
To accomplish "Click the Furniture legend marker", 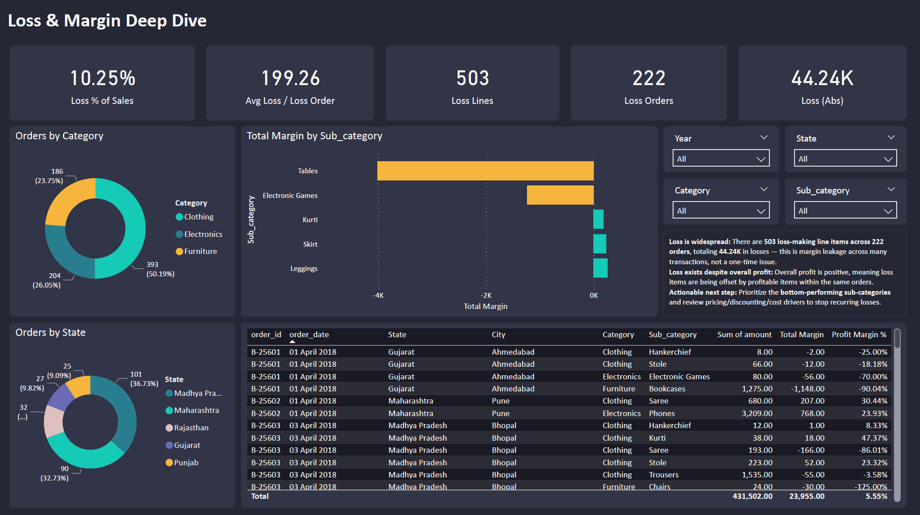I will [x=179, y=252].
